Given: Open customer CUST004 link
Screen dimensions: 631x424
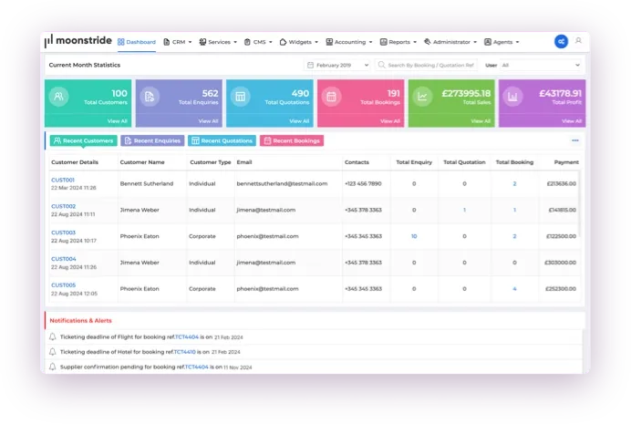Looking at the screenshot, I should (x=64, y=259).
